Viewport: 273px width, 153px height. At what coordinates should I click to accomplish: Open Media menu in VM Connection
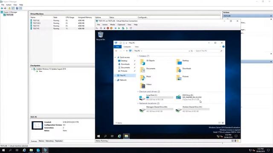113,25
